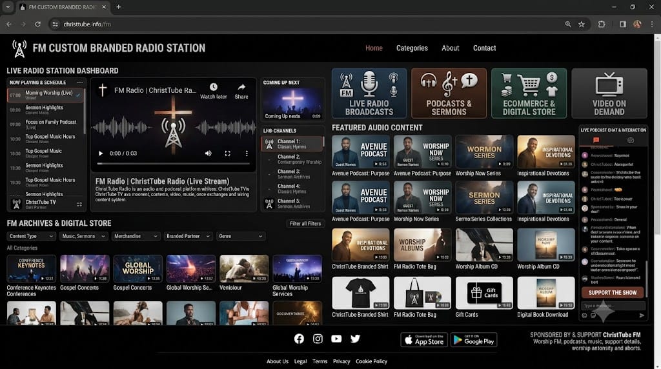Open the Categories nav item
This screenshot has width=661, height=369.
412,48
